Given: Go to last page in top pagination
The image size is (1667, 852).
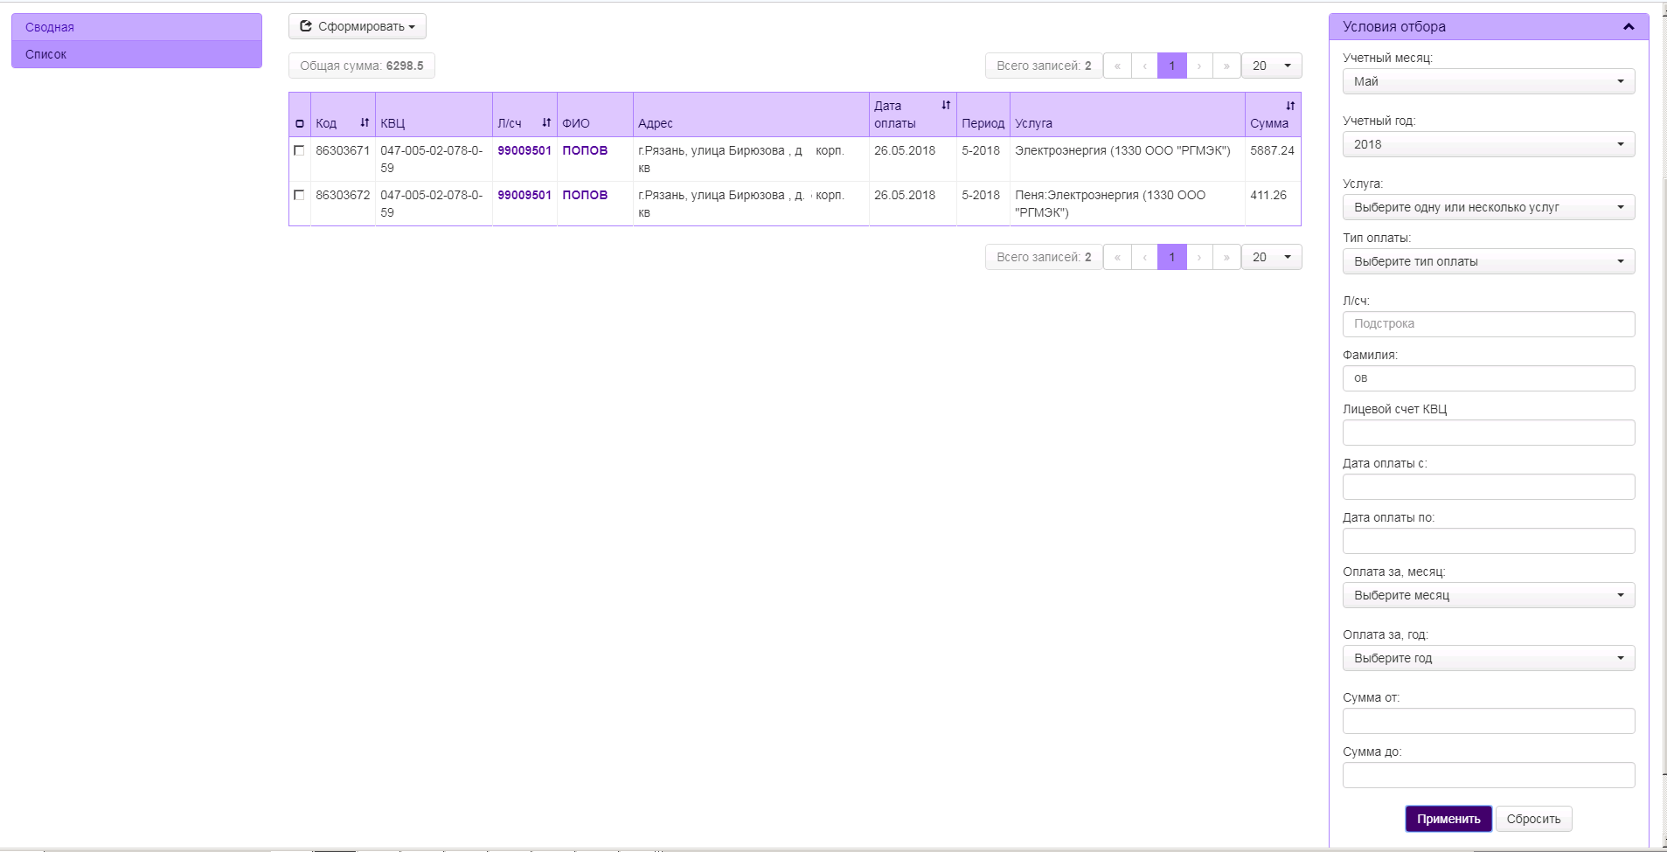Looking at the screenshot, I should 1226,66.
